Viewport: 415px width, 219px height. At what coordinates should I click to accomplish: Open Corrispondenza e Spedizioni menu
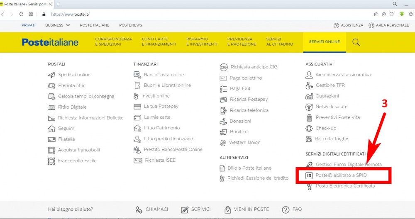click(x=114, y=41)
